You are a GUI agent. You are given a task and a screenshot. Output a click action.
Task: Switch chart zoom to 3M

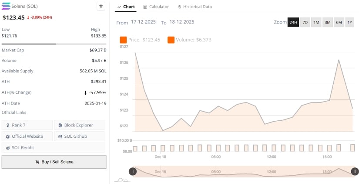[x=328, y=22]
